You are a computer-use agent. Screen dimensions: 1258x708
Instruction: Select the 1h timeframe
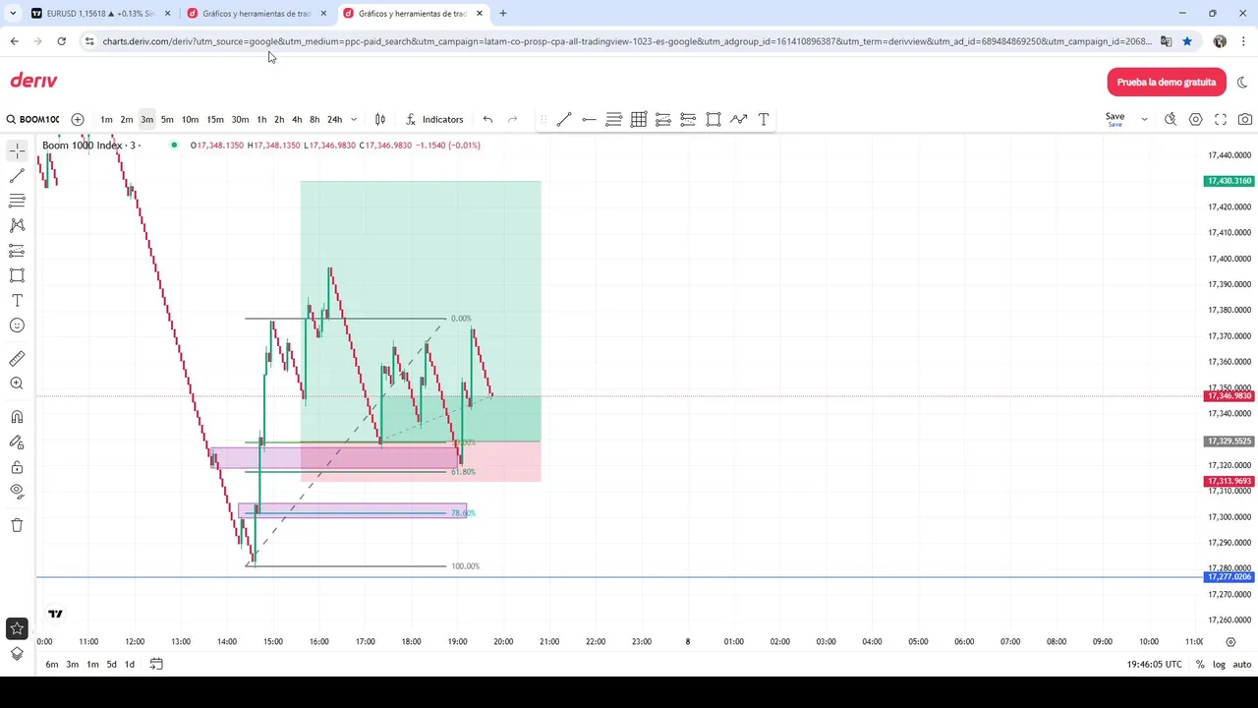tap(261, 120)
